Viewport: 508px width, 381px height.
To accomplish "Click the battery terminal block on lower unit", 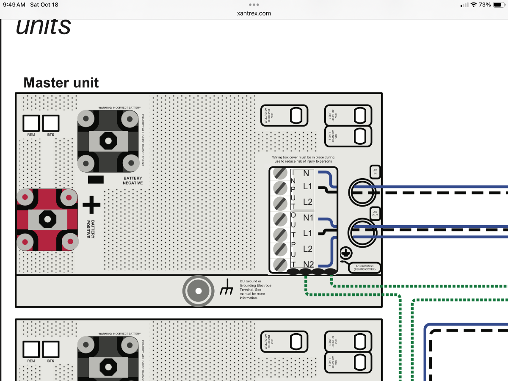I will coord(108,359).
